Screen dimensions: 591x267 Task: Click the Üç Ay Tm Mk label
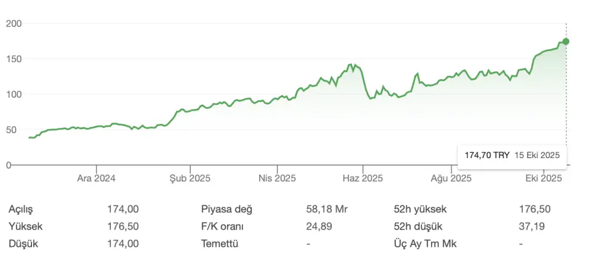(425, 244)
